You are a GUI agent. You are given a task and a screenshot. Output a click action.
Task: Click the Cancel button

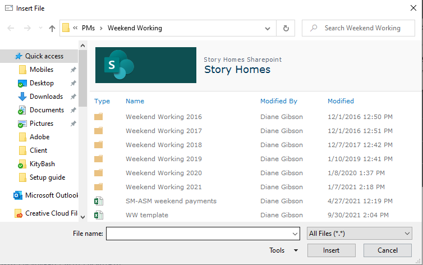pos(388,250)
